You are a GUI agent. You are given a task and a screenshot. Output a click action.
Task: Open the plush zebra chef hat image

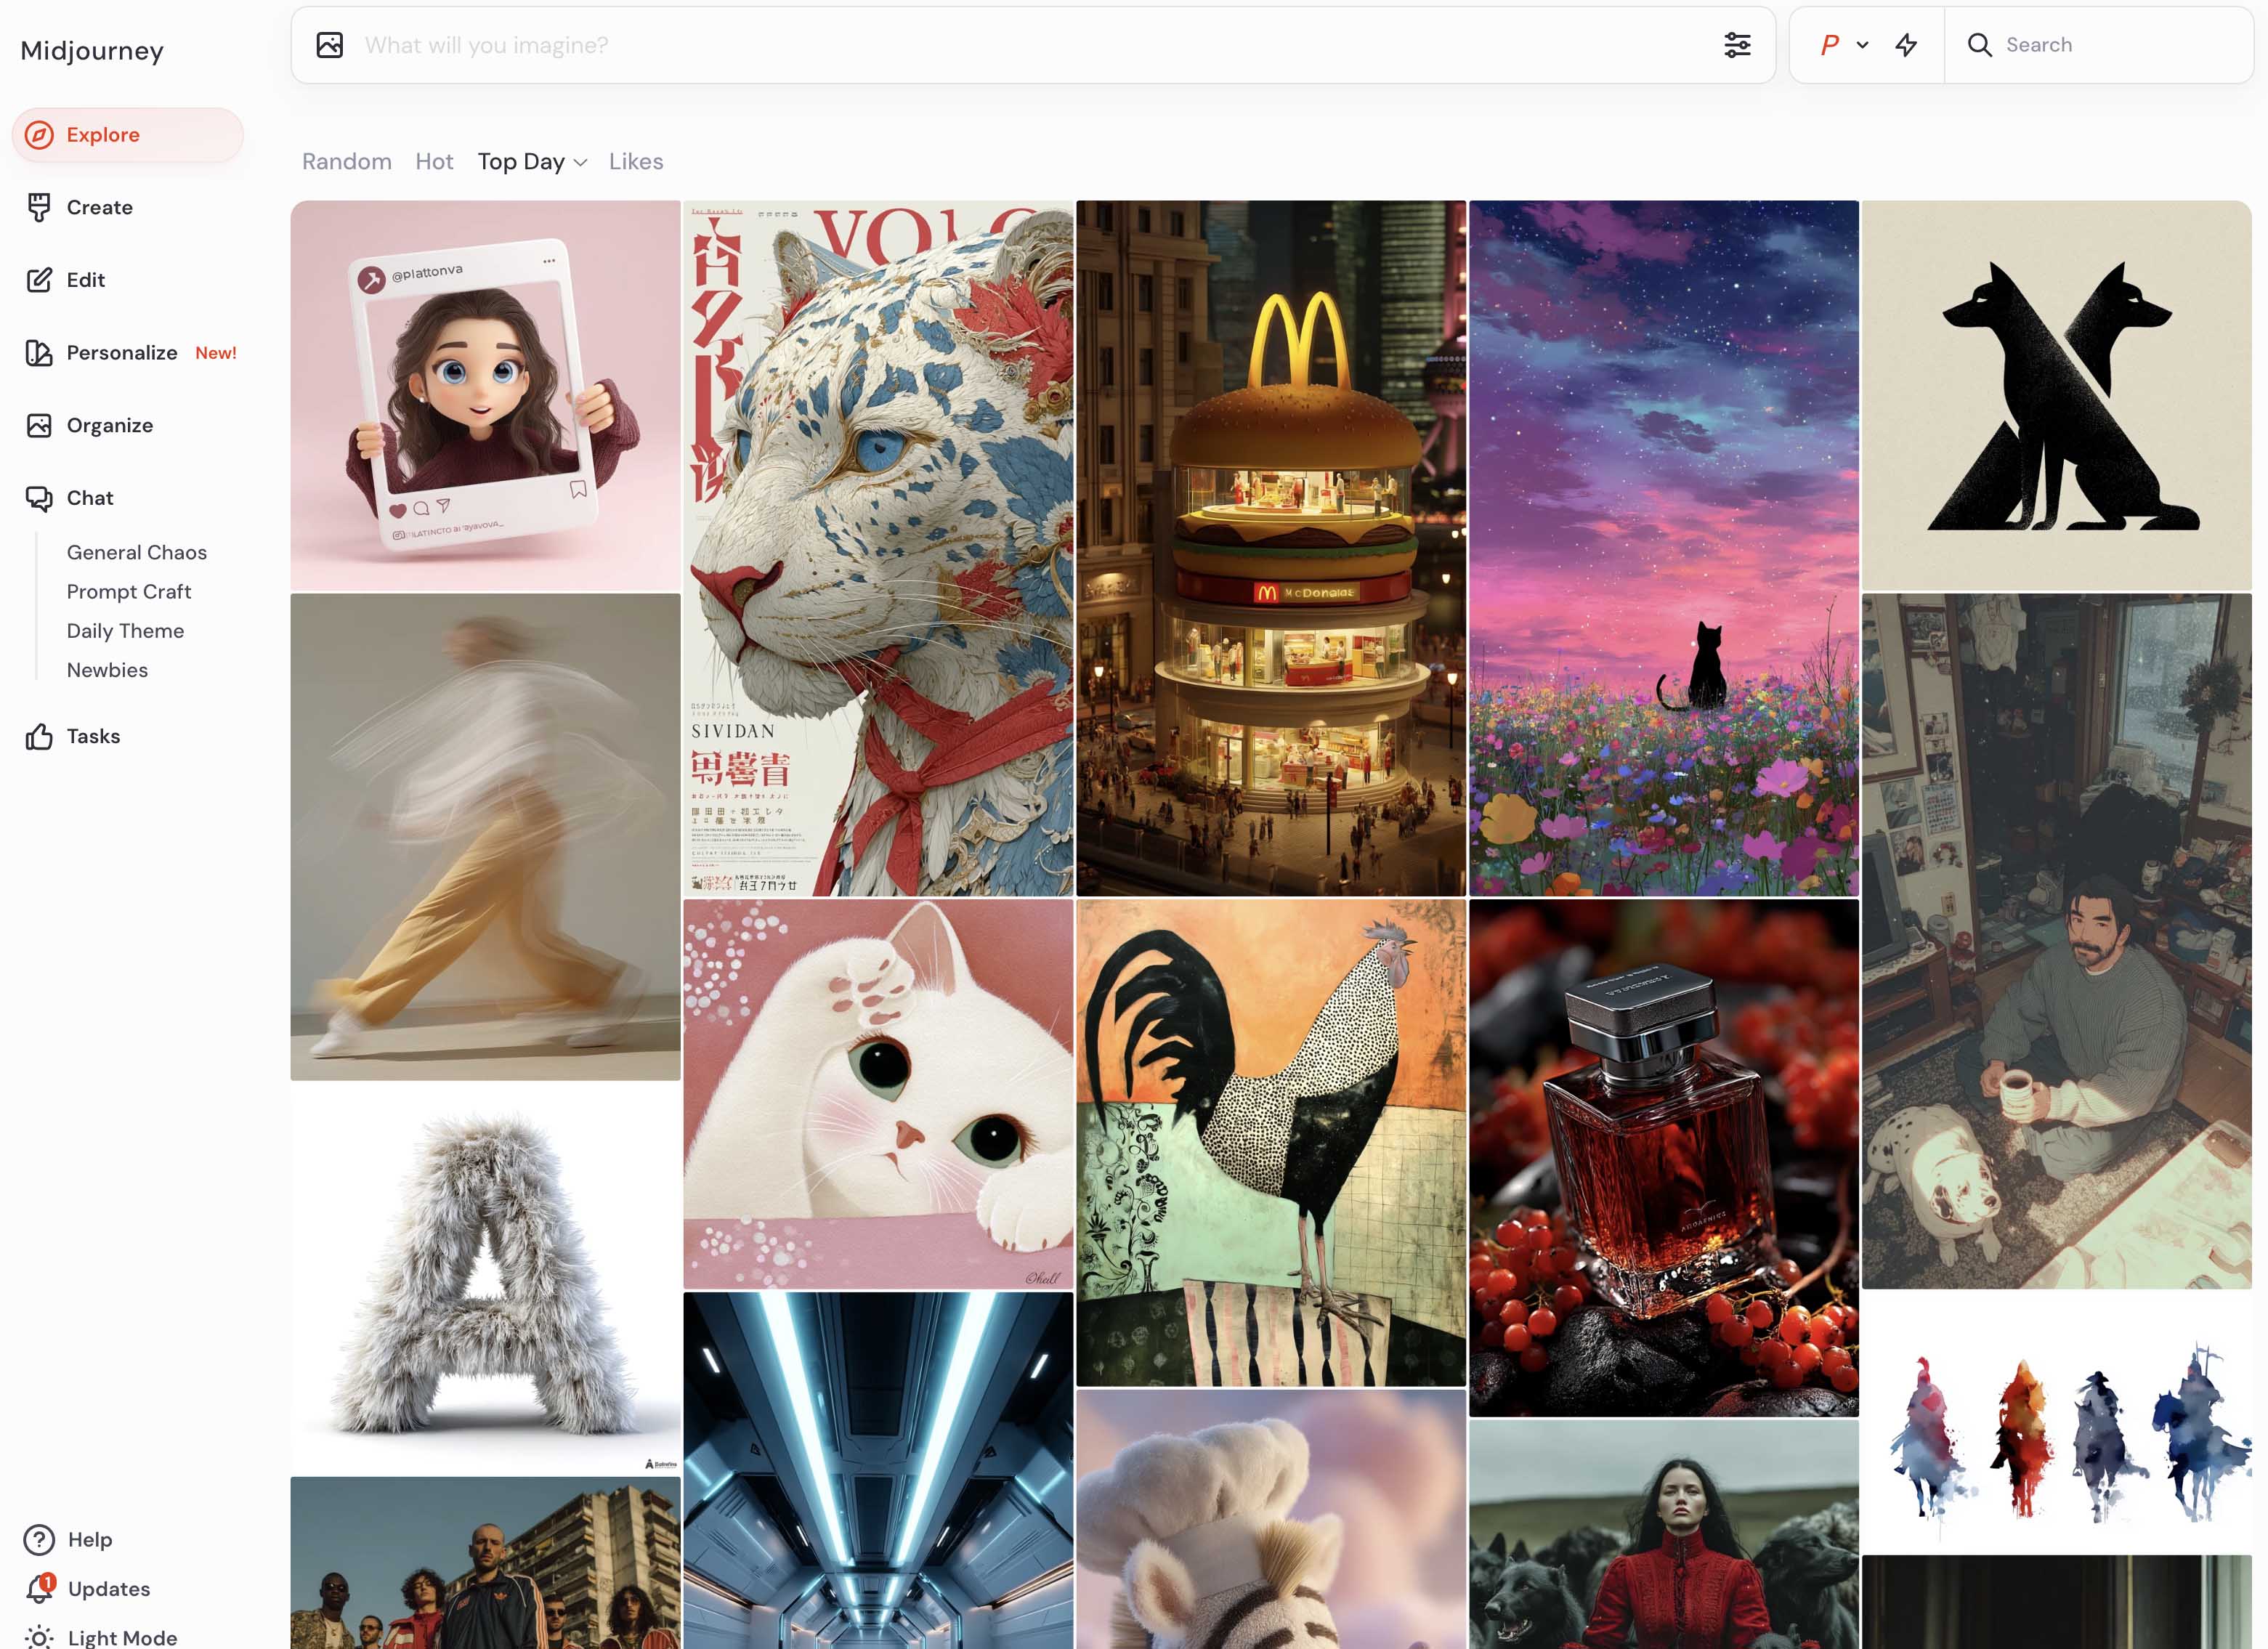click(x=1271, y=1519)
